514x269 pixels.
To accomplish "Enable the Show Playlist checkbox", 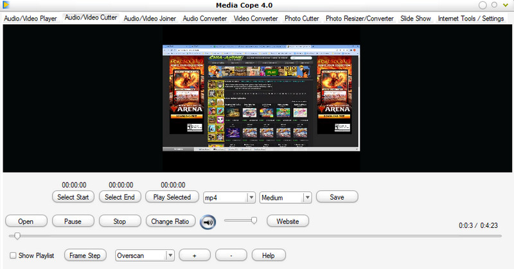I will click(13, 256).
